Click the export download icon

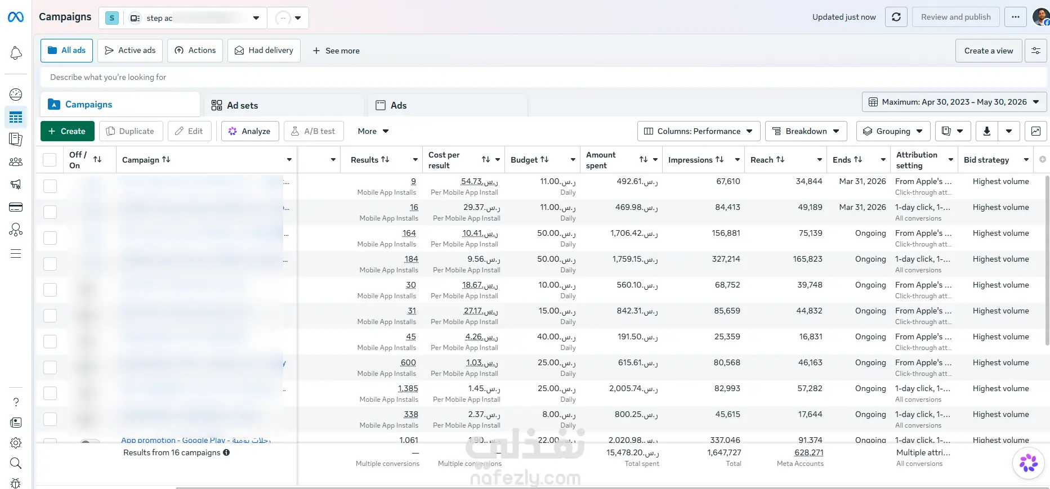point(986,131)
